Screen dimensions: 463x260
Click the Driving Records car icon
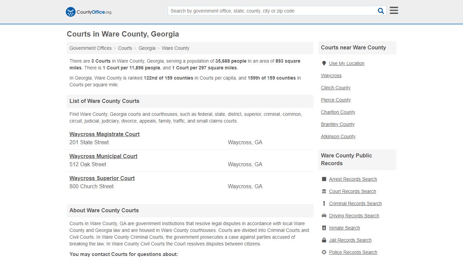(x=324, y=216)
